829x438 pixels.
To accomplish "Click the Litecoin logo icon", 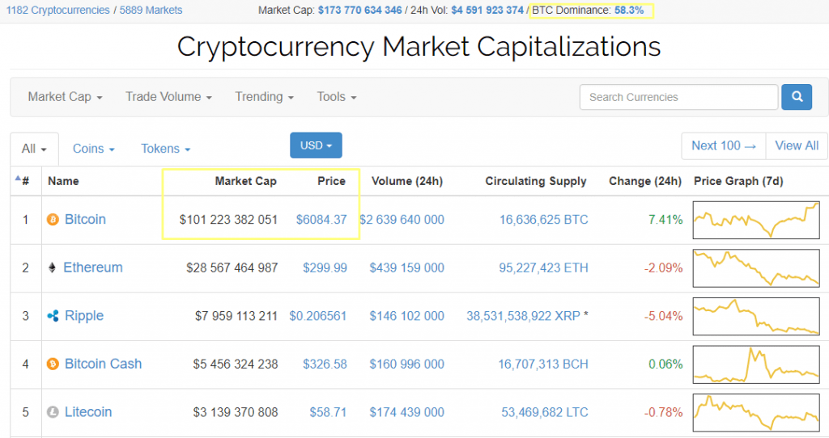I will pos(53,412).
